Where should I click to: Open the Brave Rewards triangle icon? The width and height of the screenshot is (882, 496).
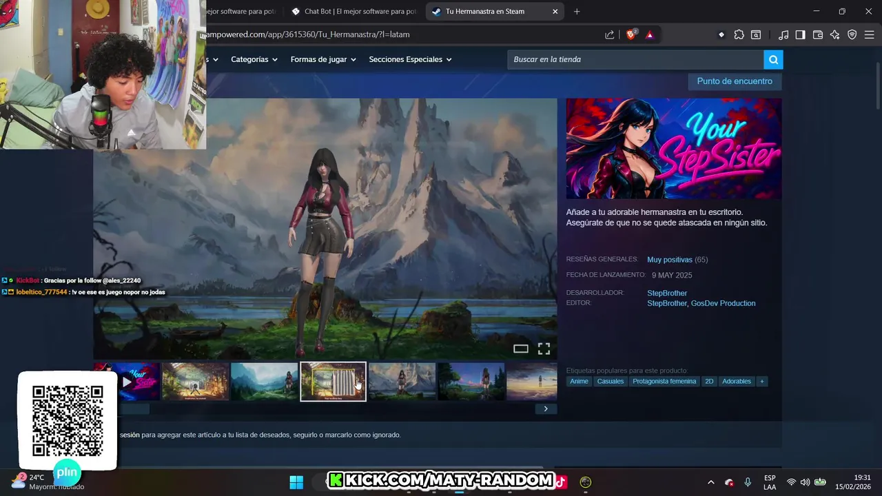(x=649, y=34)
